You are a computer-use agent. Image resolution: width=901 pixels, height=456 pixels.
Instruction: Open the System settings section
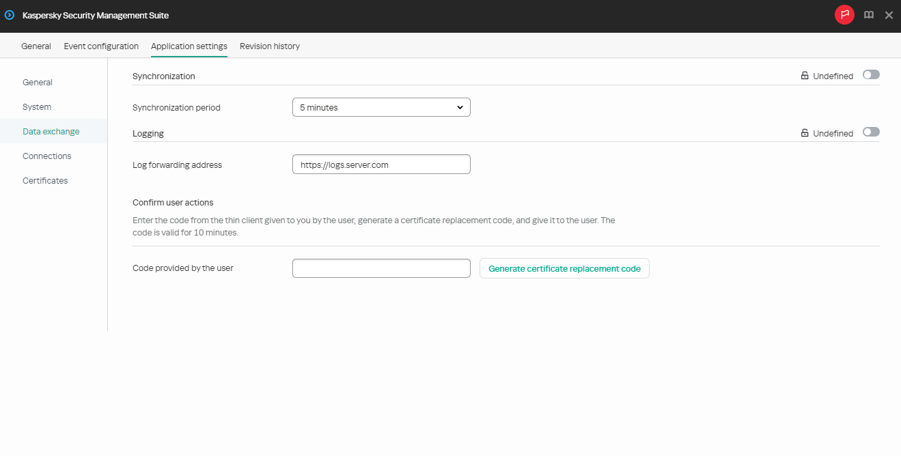click(36, 106)
